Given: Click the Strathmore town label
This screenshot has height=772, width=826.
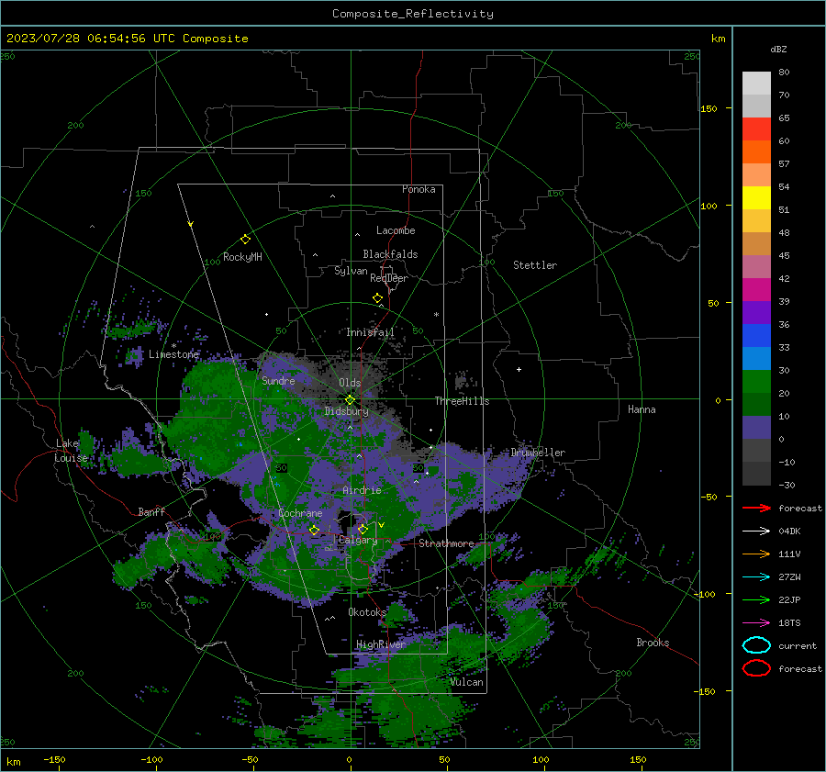Looking at the screenshot, I should coord(446,543).
